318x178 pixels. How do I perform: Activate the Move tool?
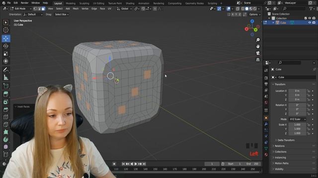pos(5,39)
